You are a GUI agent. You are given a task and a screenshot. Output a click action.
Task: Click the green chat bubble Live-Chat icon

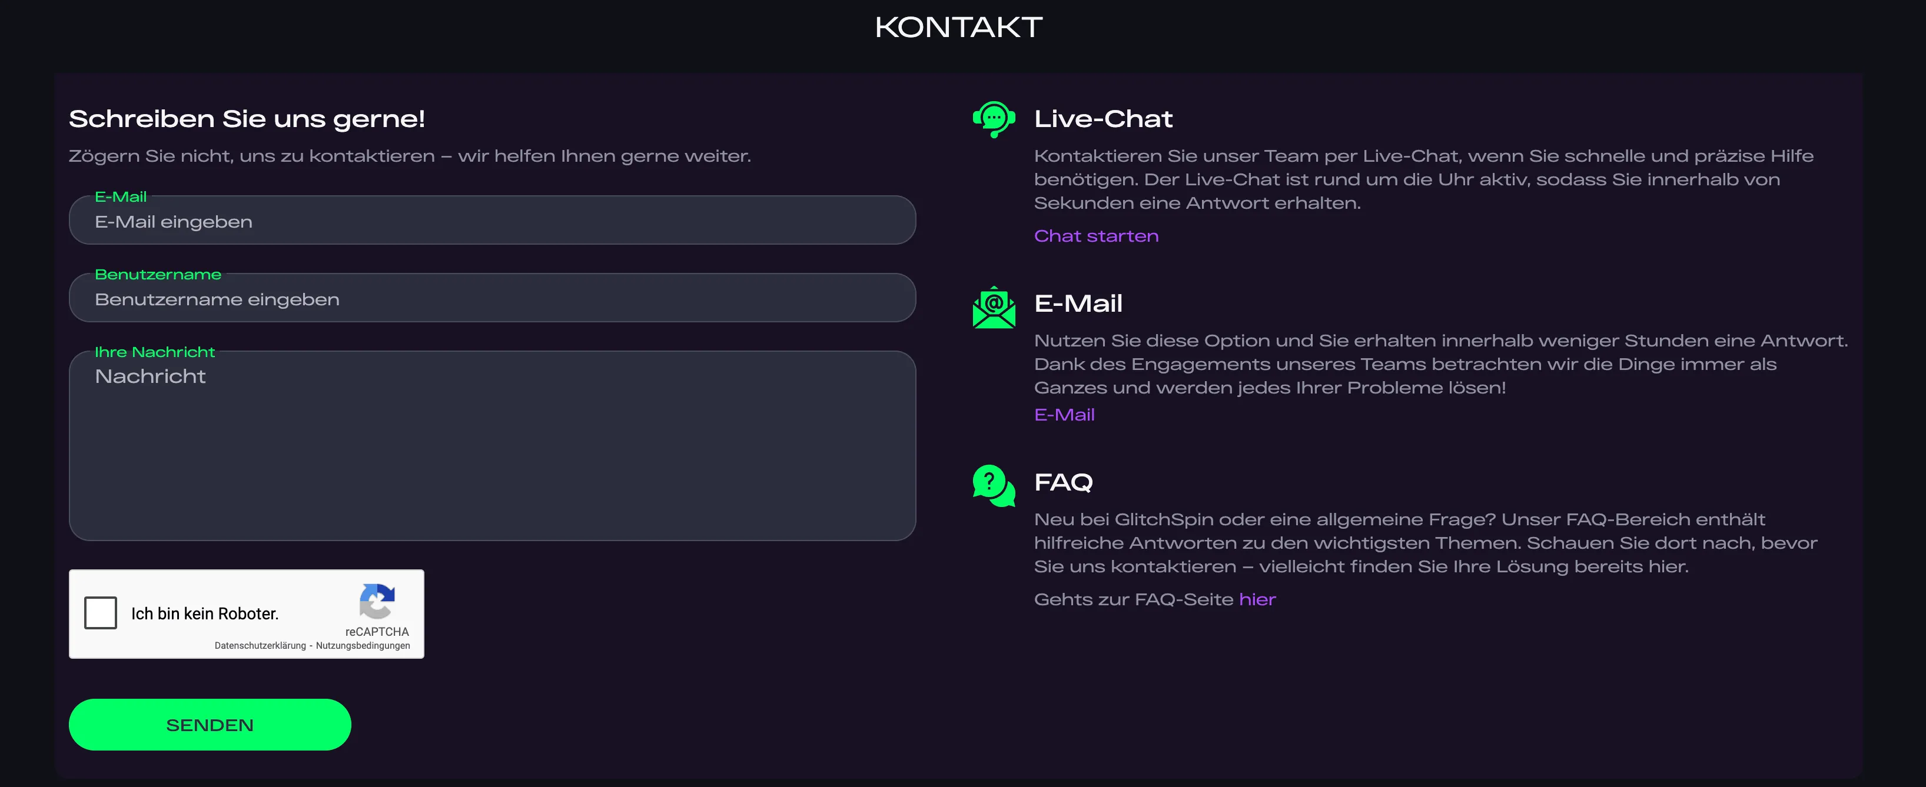(993, 119)
